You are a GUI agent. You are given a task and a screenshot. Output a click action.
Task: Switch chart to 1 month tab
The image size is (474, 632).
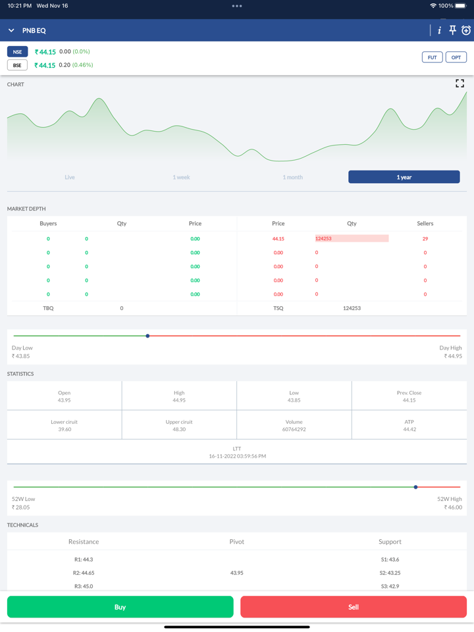(x=293, y=177)
